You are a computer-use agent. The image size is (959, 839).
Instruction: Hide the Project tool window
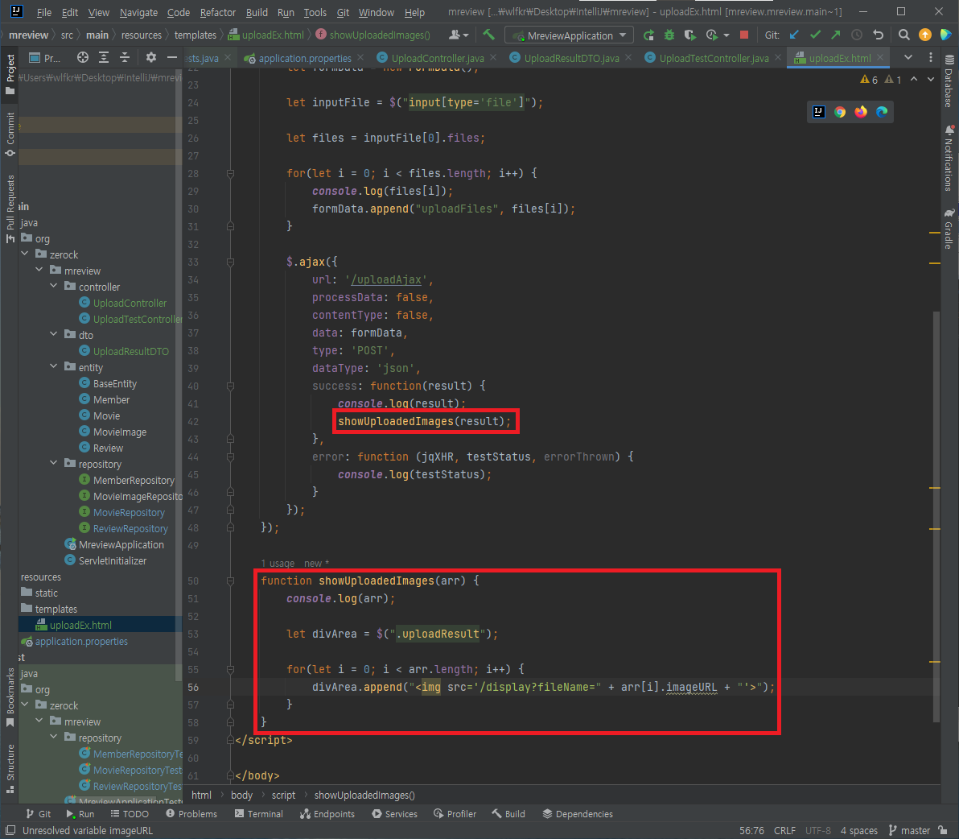pos(172,57)
